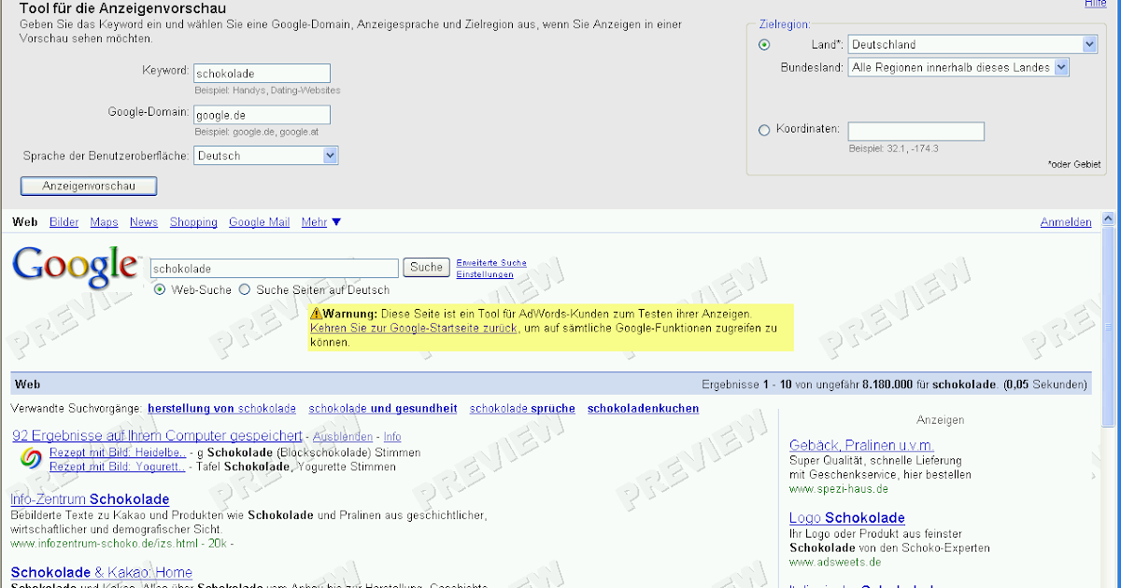This screenshot has width=1121, height=588.
Task: Open the Hilfe link
Action: click(x=1095, y=4)
